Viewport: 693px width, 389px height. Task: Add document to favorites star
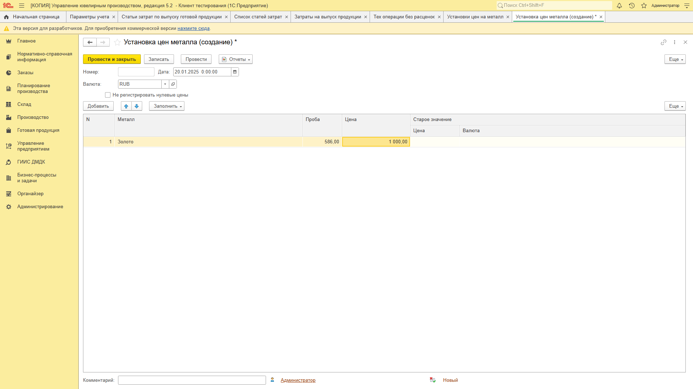point(117,42)
